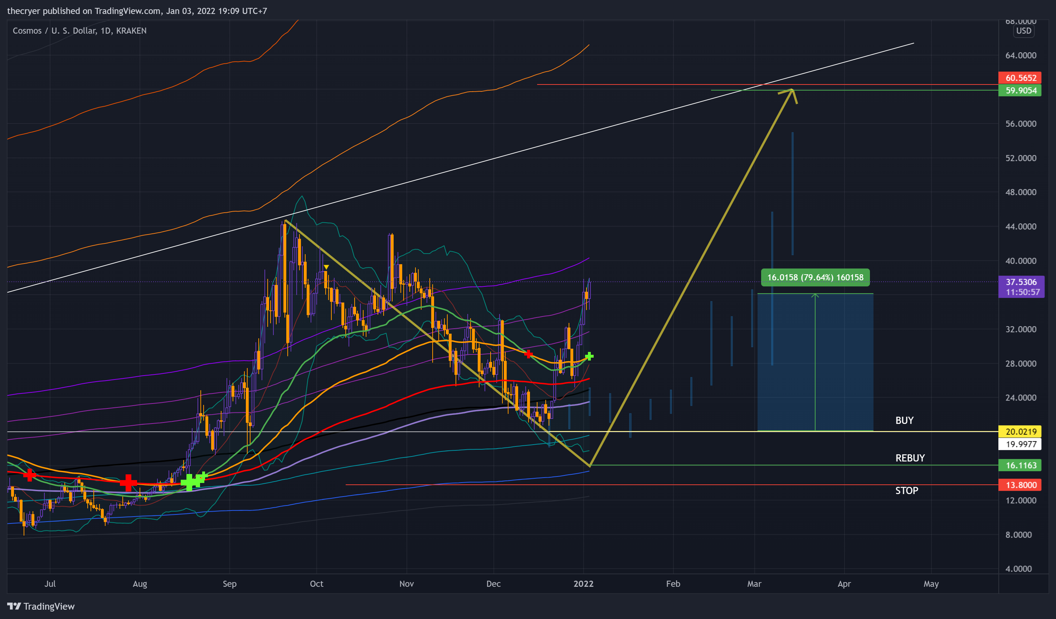Click the green 59.9054 price label

[1020, 90]
